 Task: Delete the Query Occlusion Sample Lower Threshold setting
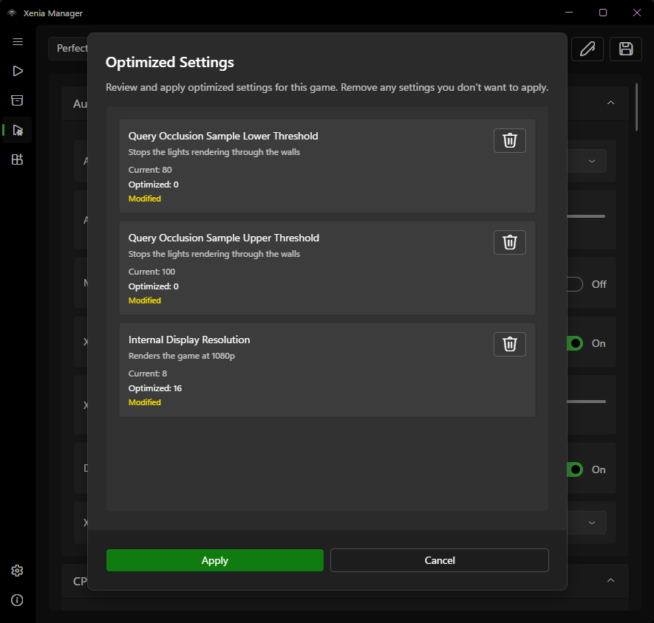pyautogui.click(x=509, y=140)
